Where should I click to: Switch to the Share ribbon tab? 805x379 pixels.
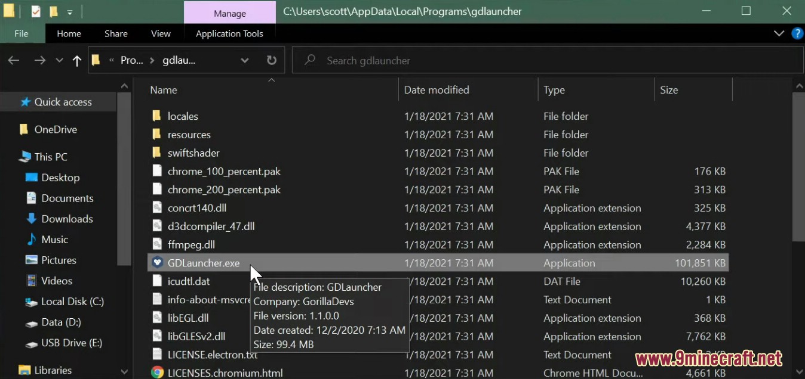tap(116, 33)
